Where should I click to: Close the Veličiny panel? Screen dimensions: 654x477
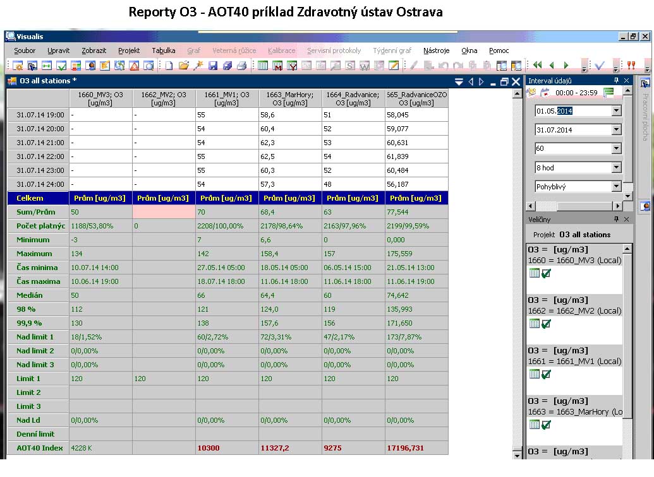click(x=626, y=219)
